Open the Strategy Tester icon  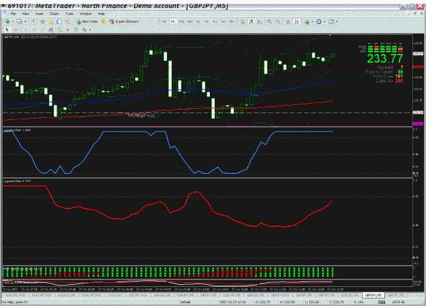pos(67,22)
